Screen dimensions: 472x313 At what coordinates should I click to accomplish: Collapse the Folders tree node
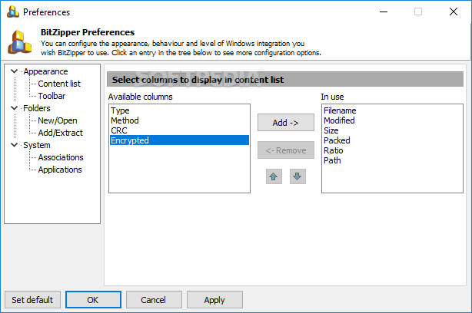pos(14,108)
